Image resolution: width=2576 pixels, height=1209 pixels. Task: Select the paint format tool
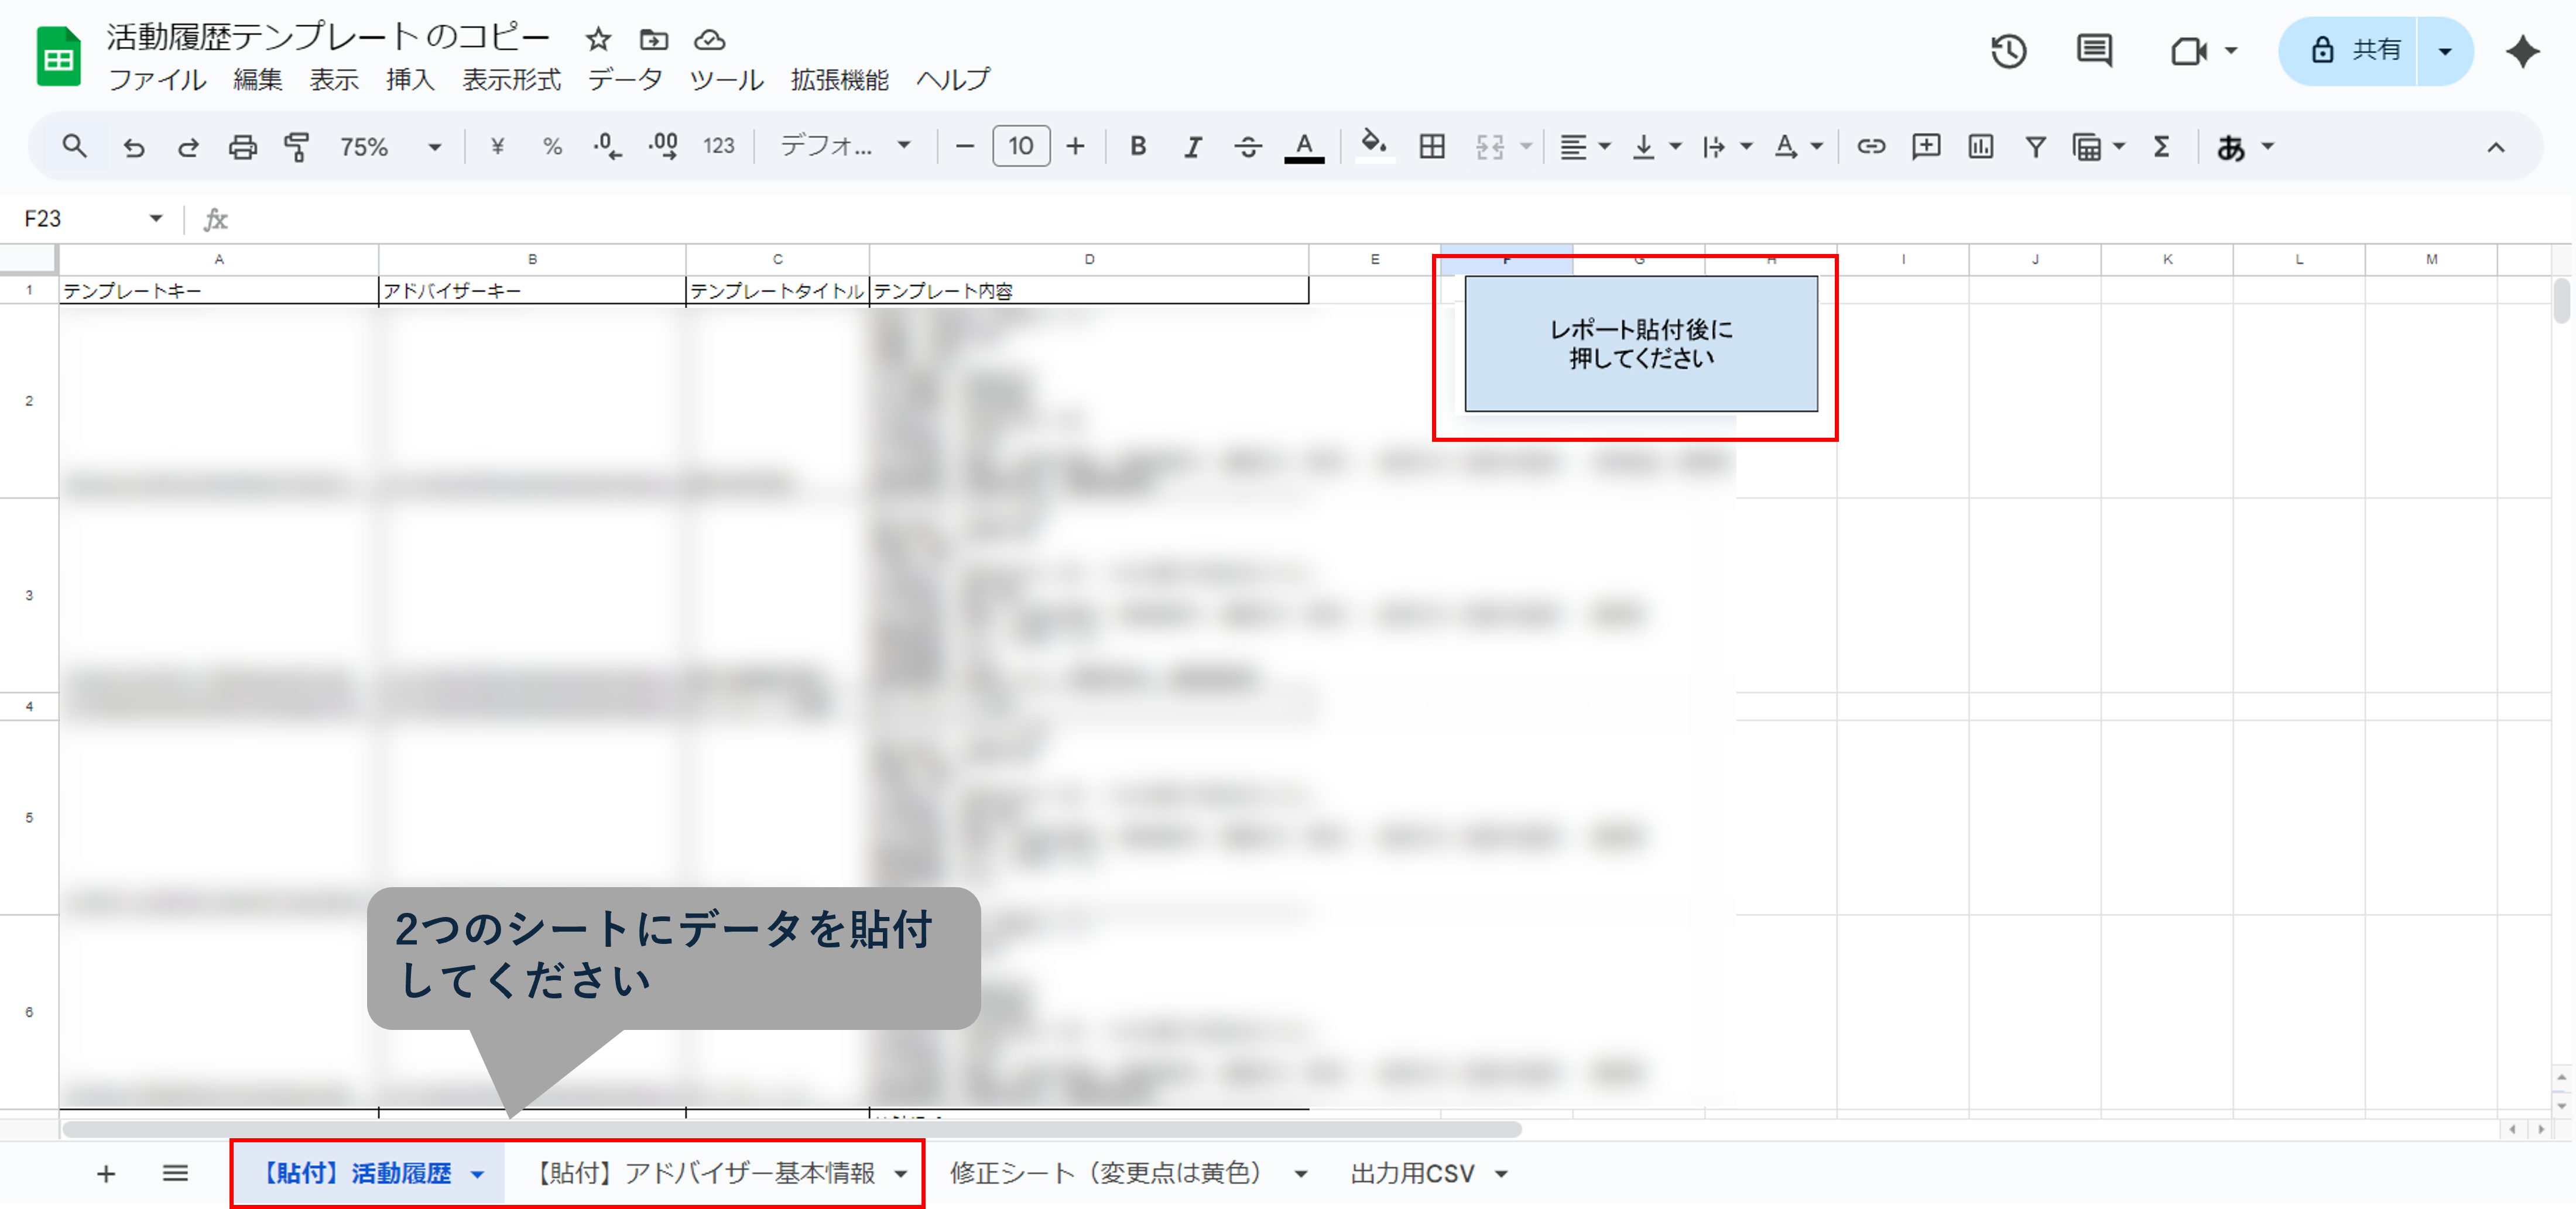(x=296, y=146)
